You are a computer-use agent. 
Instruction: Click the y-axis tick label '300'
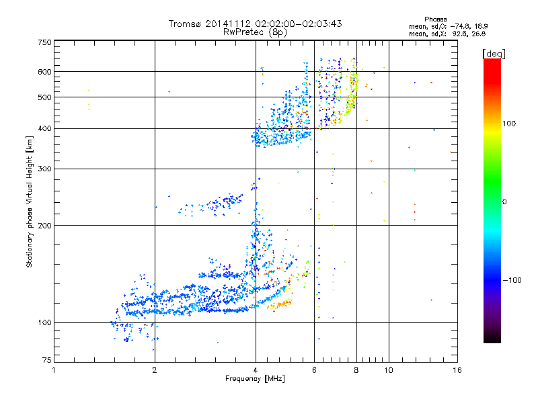[x=44, y=169]
